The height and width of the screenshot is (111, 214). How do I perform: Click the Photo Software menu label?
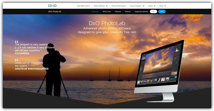[99, 6]
